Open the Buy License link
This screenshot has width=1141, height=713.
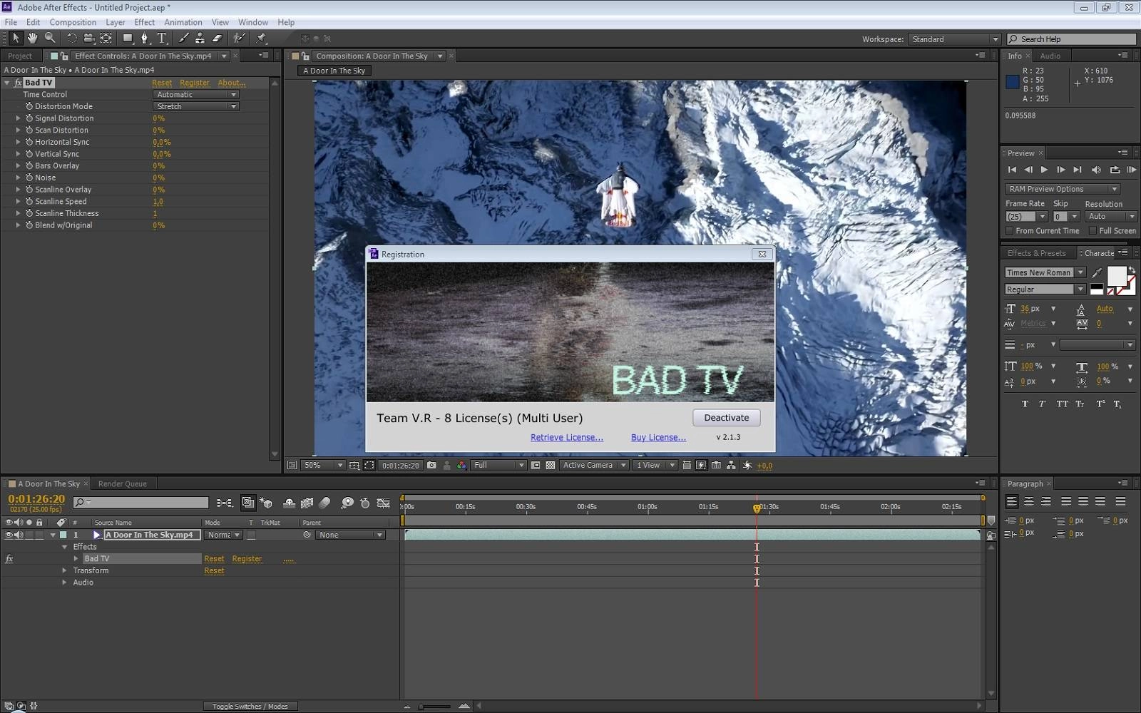[658, 437]
